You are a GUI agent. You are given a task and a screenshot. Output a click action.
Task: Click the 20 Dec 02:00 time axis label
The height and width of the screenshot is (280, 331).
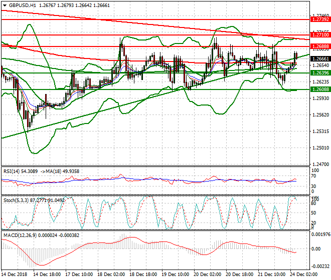pos(207,274)
